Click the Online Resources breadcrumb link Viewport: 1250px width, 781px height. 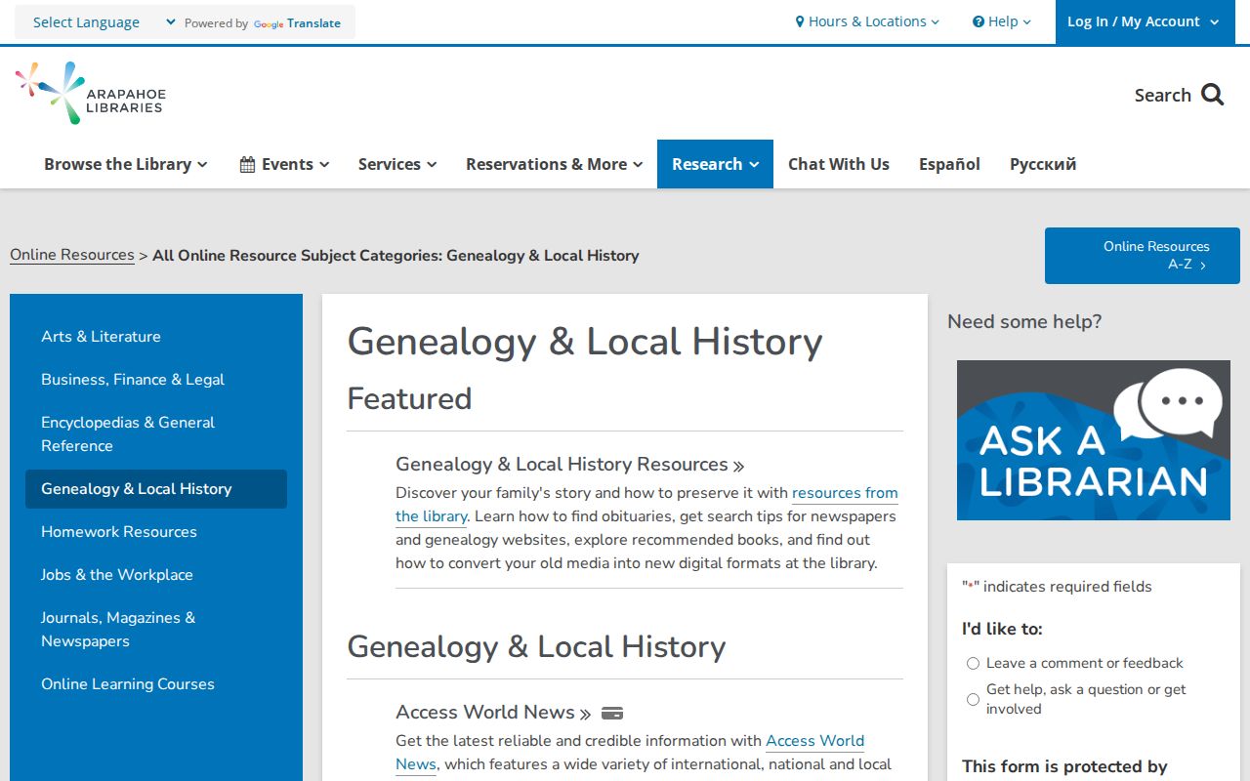tap(72, 255)
